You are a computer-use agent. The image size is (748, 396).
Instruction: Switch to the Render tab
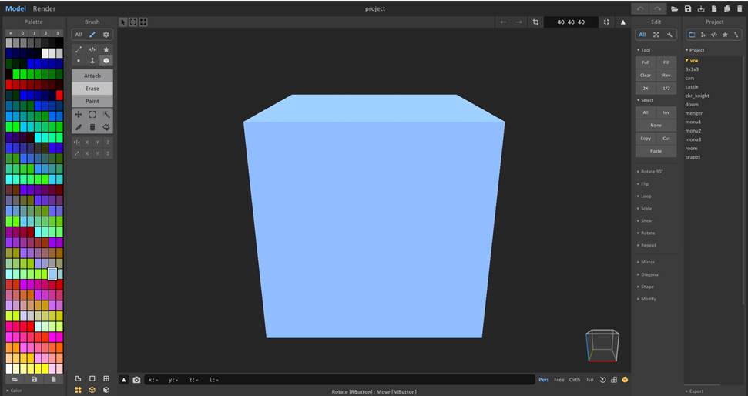pyautogui.click(x=44, y=8)
